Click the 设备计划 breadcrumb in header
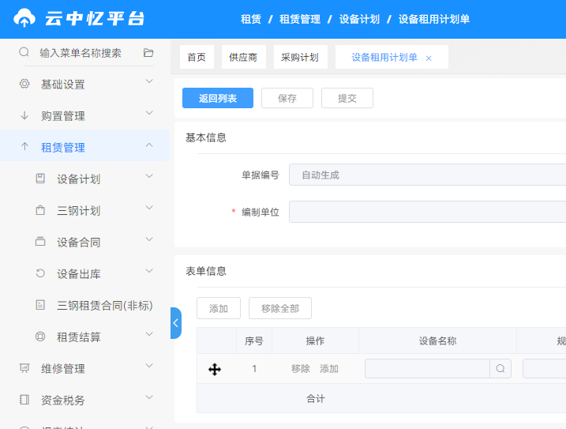The image size is (566, 429). tap(359, 19)
